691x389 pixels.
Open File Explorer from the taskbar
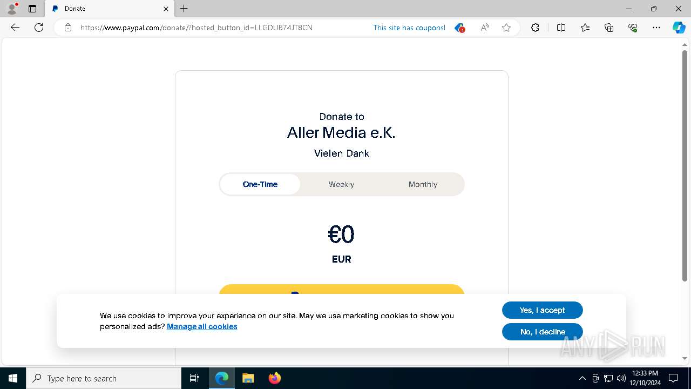(x=248, y=378)
